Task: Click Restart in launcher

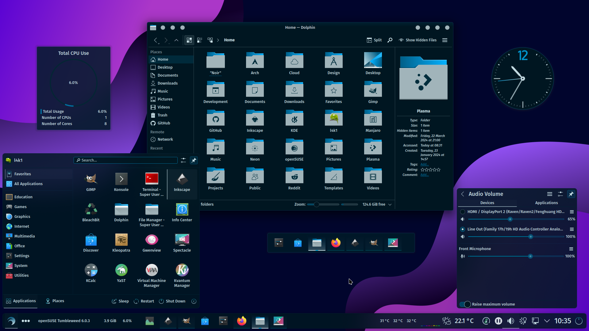Action: point(144,301)
